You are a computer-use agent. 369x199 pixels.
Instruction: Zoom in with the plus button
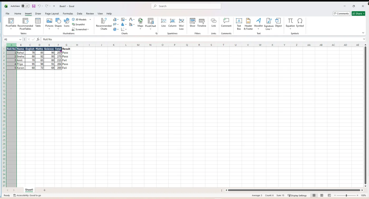click(357, 195)
